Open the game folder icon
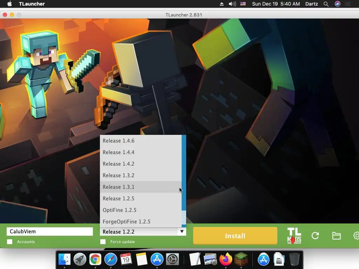 pyautogui.click(x=336, y=236)
